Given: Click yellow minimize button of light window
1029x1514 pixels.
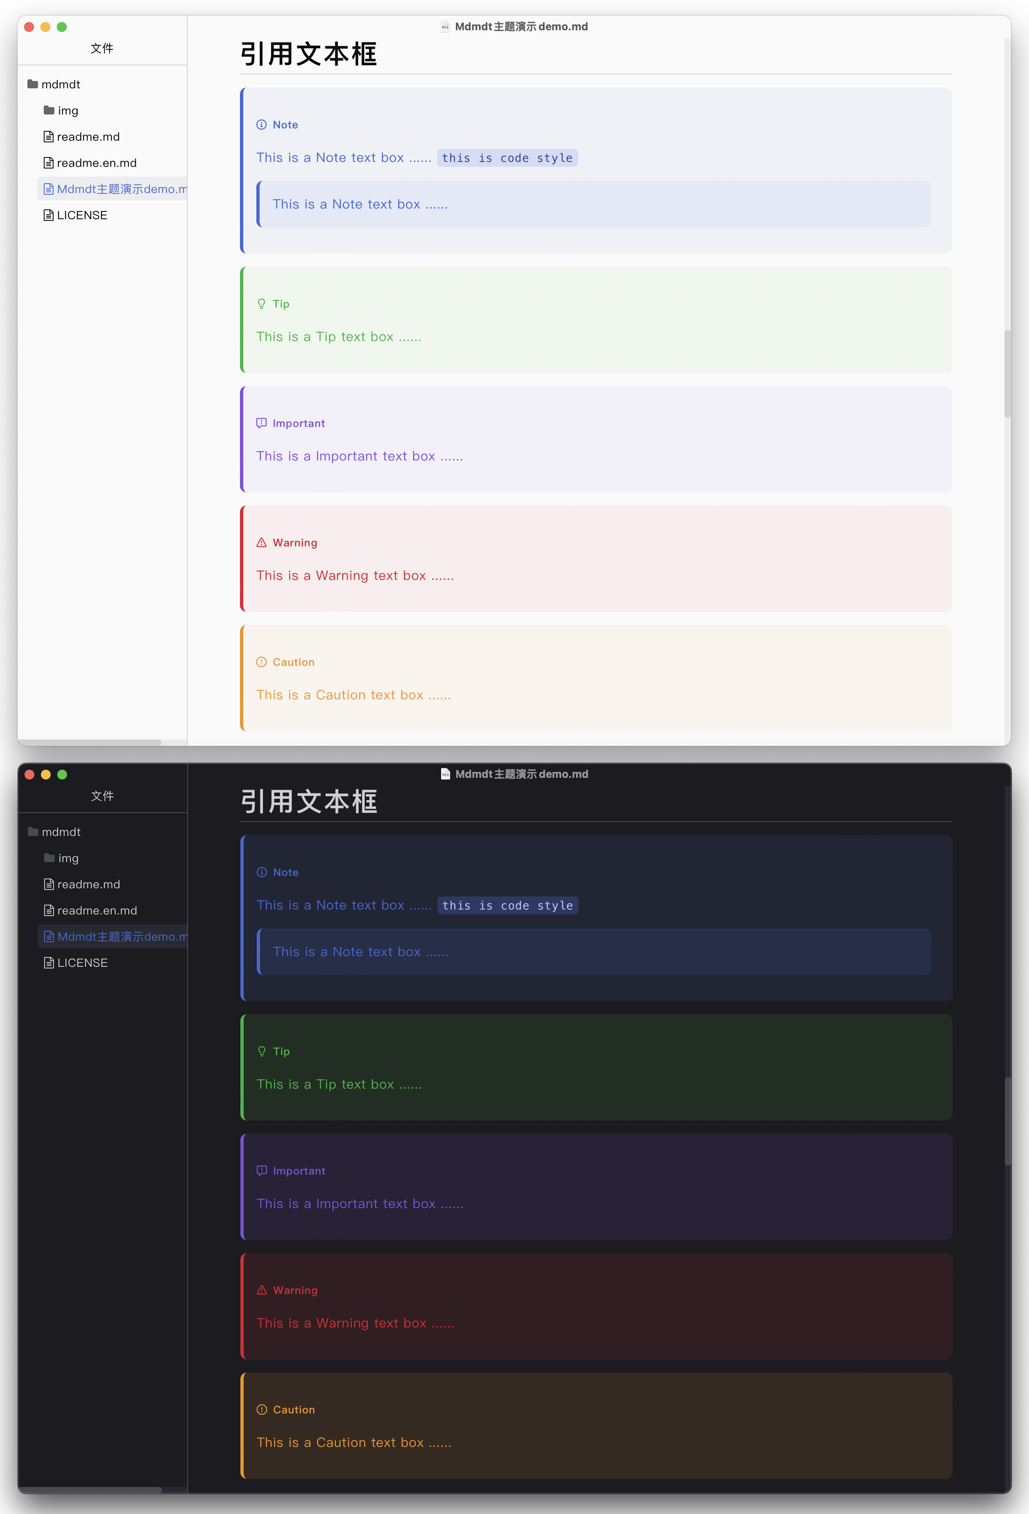Looking at the screenshot, I should click(45, 27).
